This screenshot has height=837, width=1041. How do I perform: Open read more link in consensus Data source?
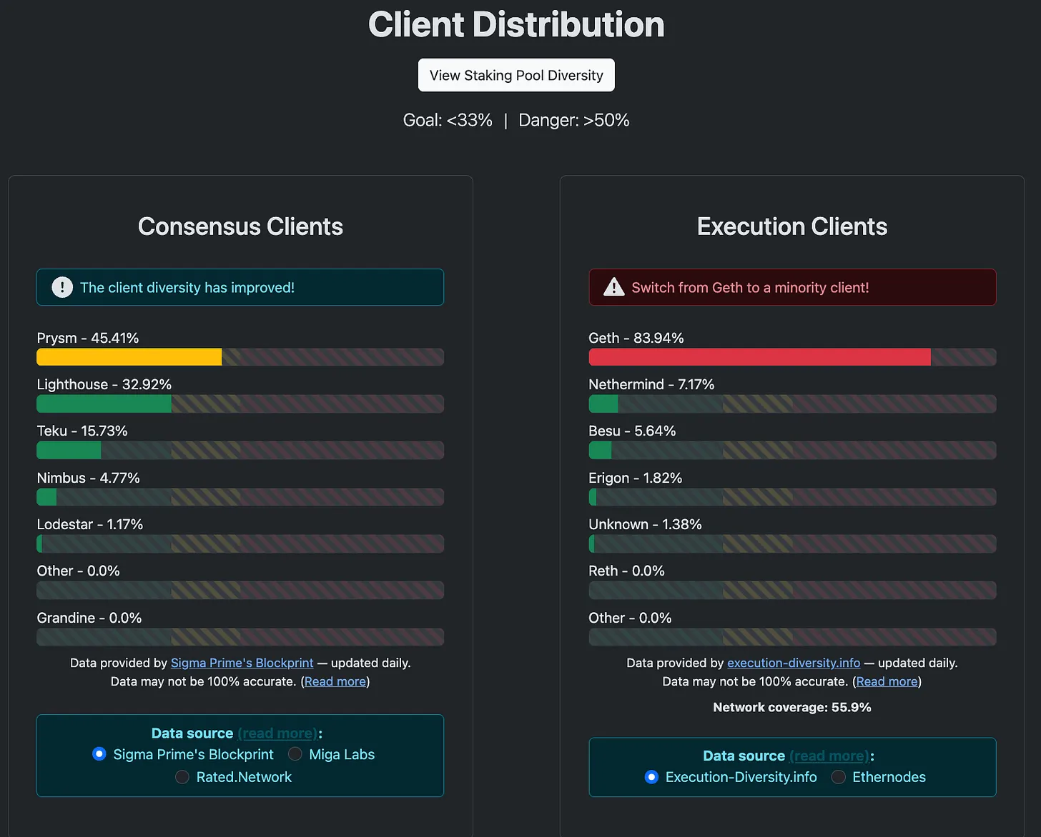pos(277,733)
